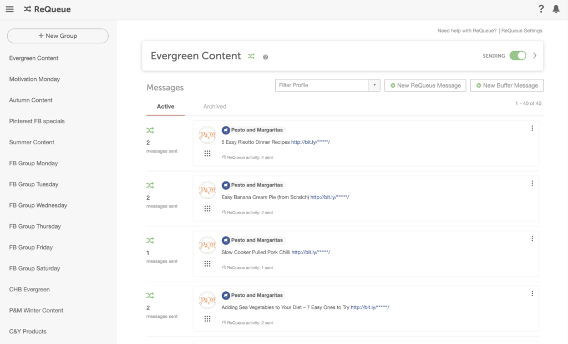Select FB Group Tuesday
This screenshot has width=568, height=344.
tap(34, 184)
